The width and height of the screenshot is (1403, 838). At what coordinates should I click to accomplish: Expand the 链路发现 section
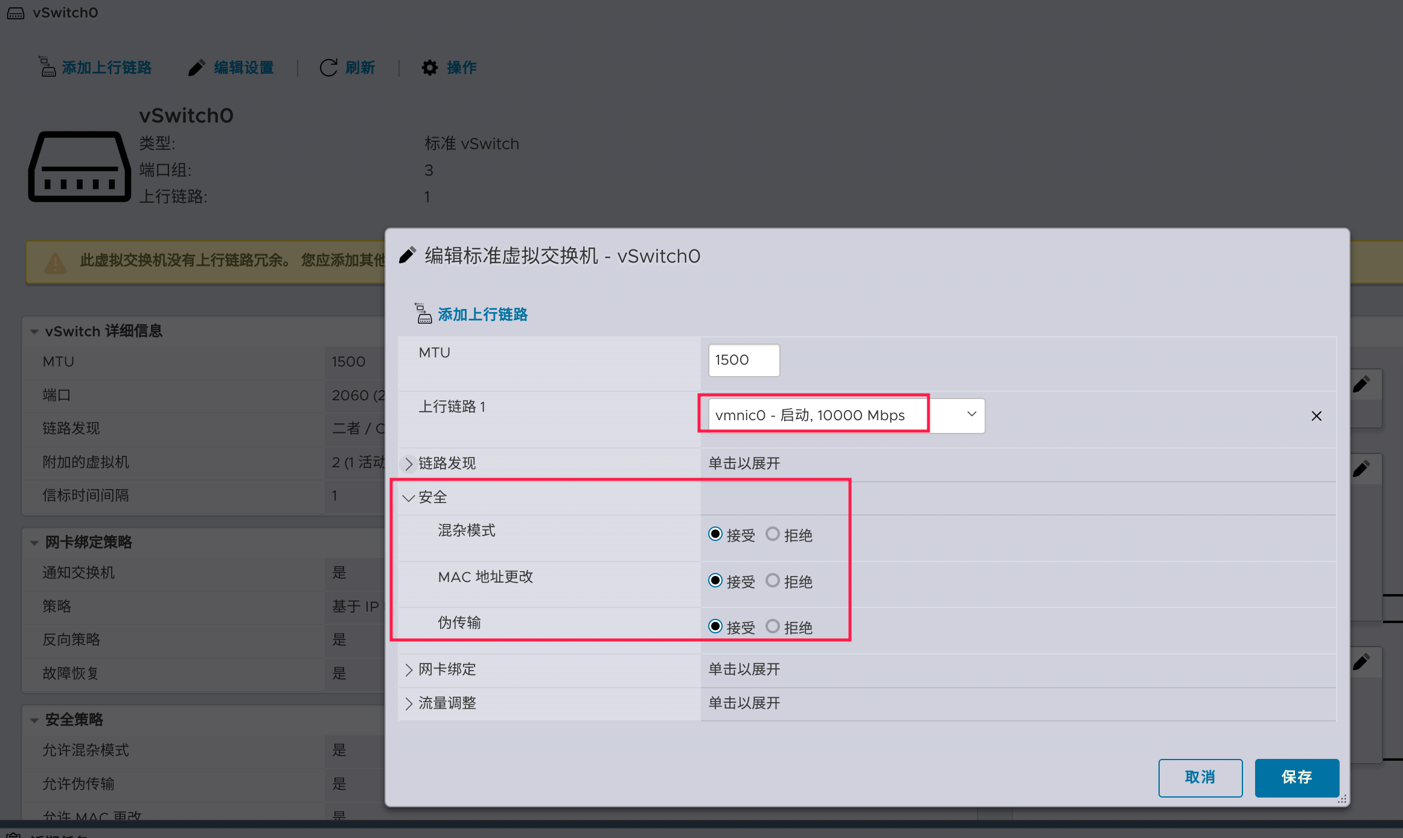coord(409,464)
